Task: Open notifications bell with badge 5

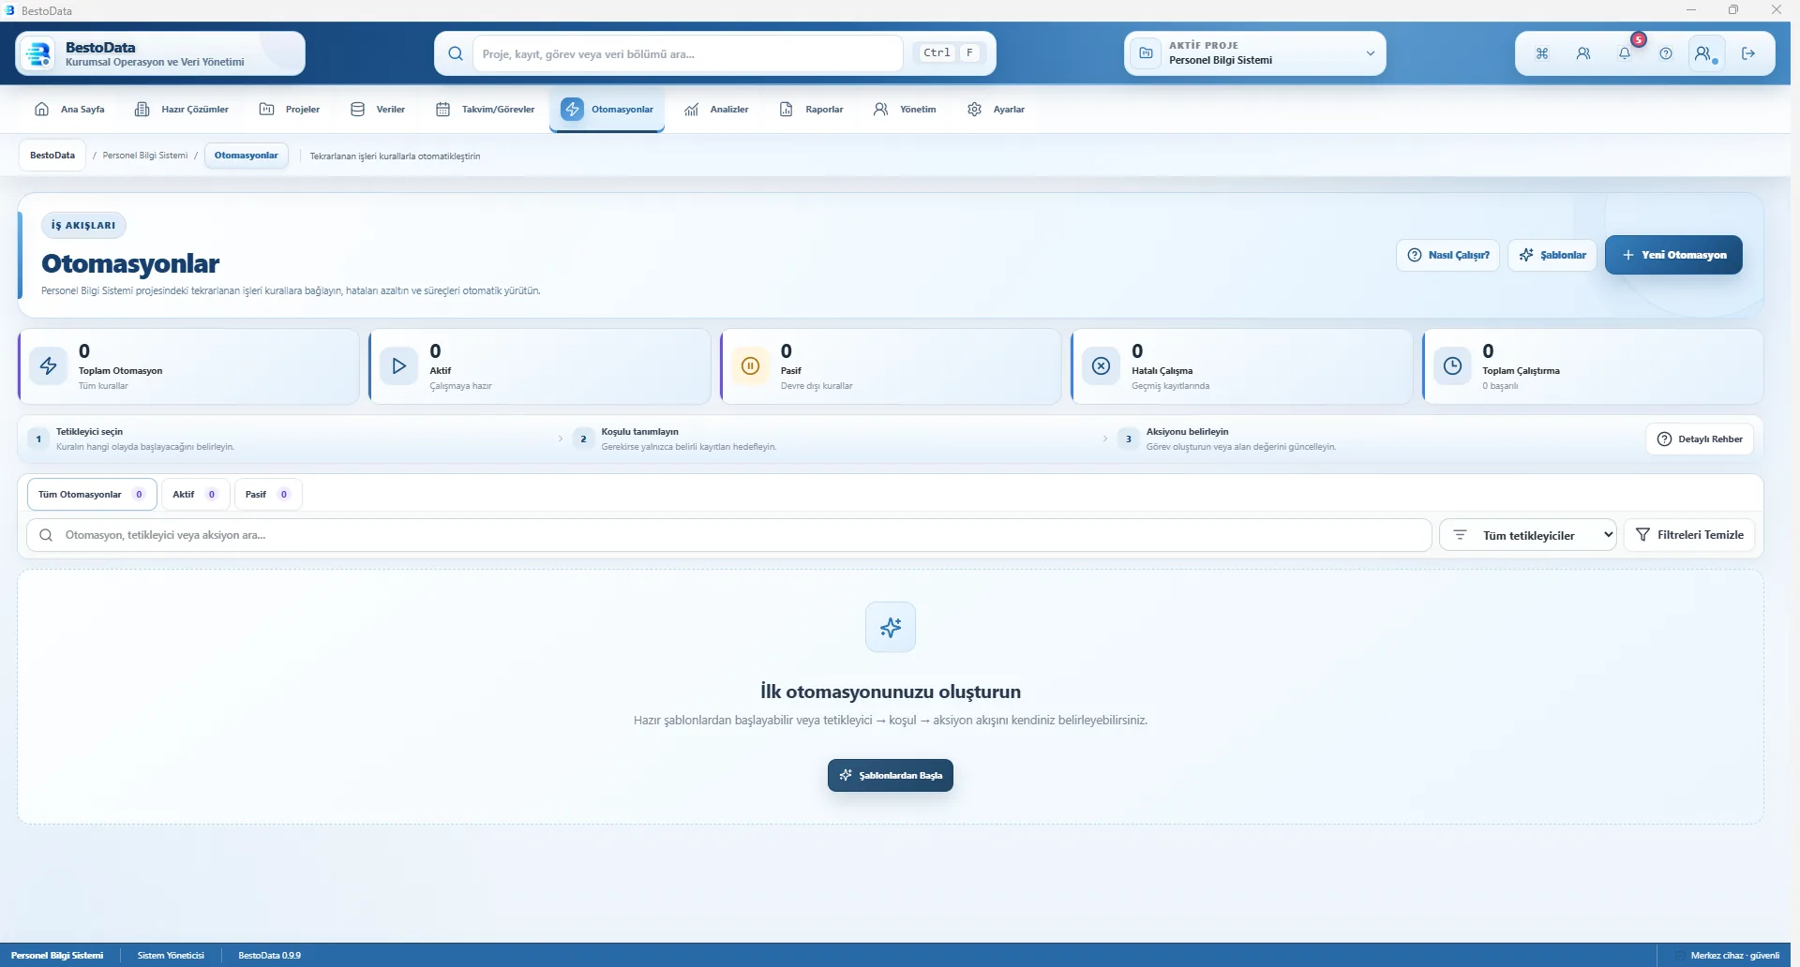Action: [x=1625, y=53]
